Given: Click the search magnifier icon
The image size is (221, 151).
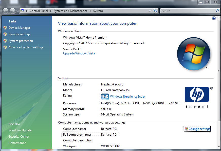Looking at the screenshot, I should 217,11.
